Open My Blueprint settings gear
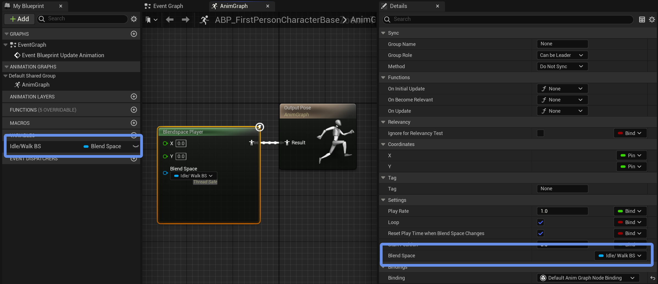The width and height of the screenshot is (658, 284). pos(134,19)
